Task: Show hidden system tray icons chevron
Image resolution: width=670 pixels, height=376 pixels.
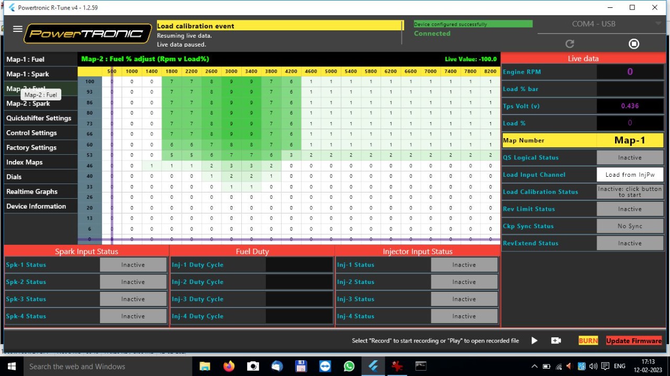Action: (534, 367)
